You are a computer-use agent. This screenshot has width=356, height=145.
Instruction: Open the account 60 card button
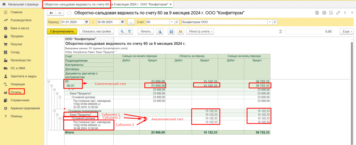pyautogui.click(x=176, y=22)
